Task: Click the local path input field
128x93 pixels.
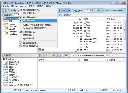Action: coord(98,56)
